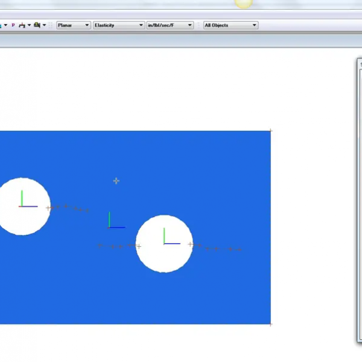Select the left circular hole's coordinate triad
Viewport: 362px width, 362px height.
(x=28, y=198)
